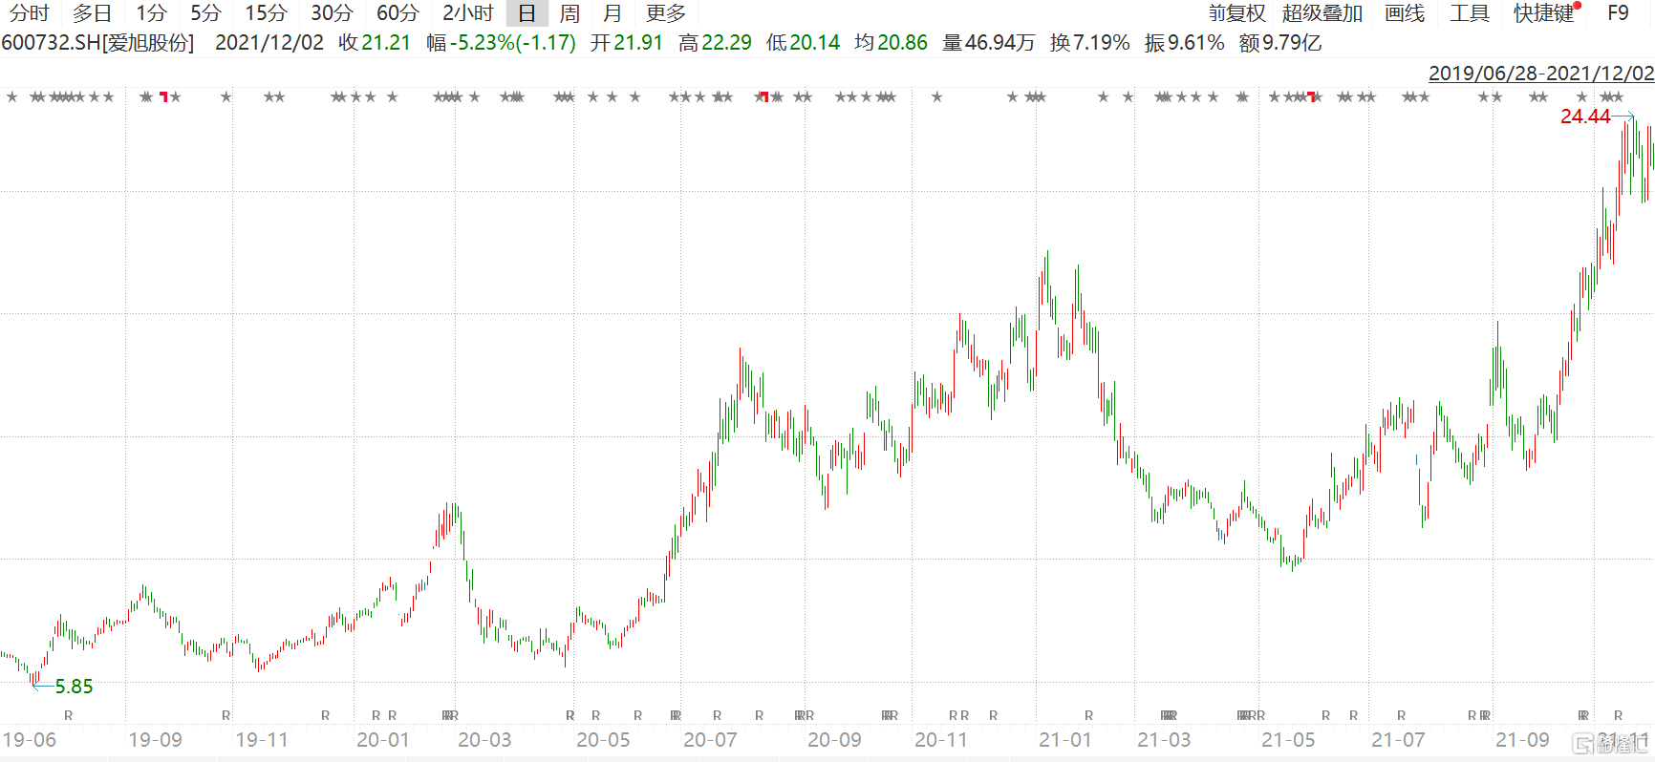This screenshot has width=1655, height=762.
Task: Open the 工具 menu
Action: coord(1469,13)
